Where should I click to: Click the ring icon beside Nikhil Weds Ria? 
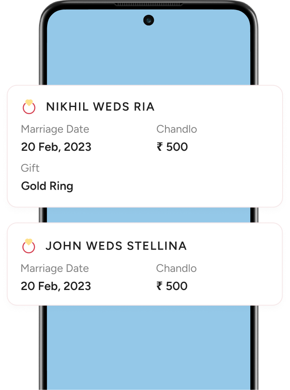tap(29, 107)
